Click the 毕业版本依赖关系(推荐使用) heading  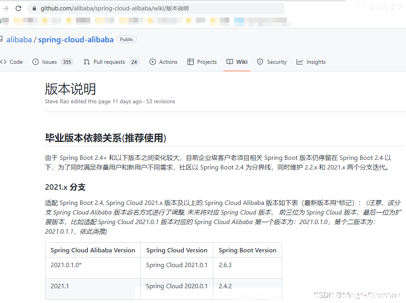click(x=105, y=138)
